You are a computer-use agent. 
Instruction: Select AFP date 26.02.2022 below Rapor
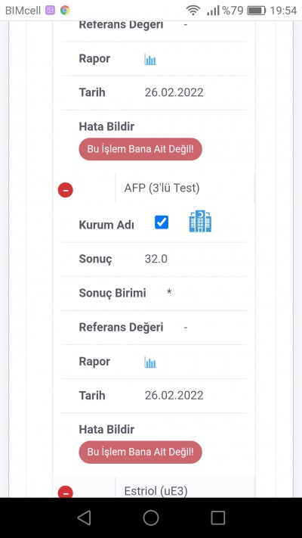[174, 395]
